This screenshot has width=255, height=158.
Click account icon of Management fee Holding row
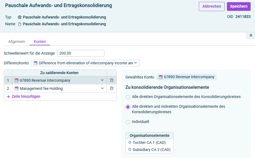click(17, 89)
